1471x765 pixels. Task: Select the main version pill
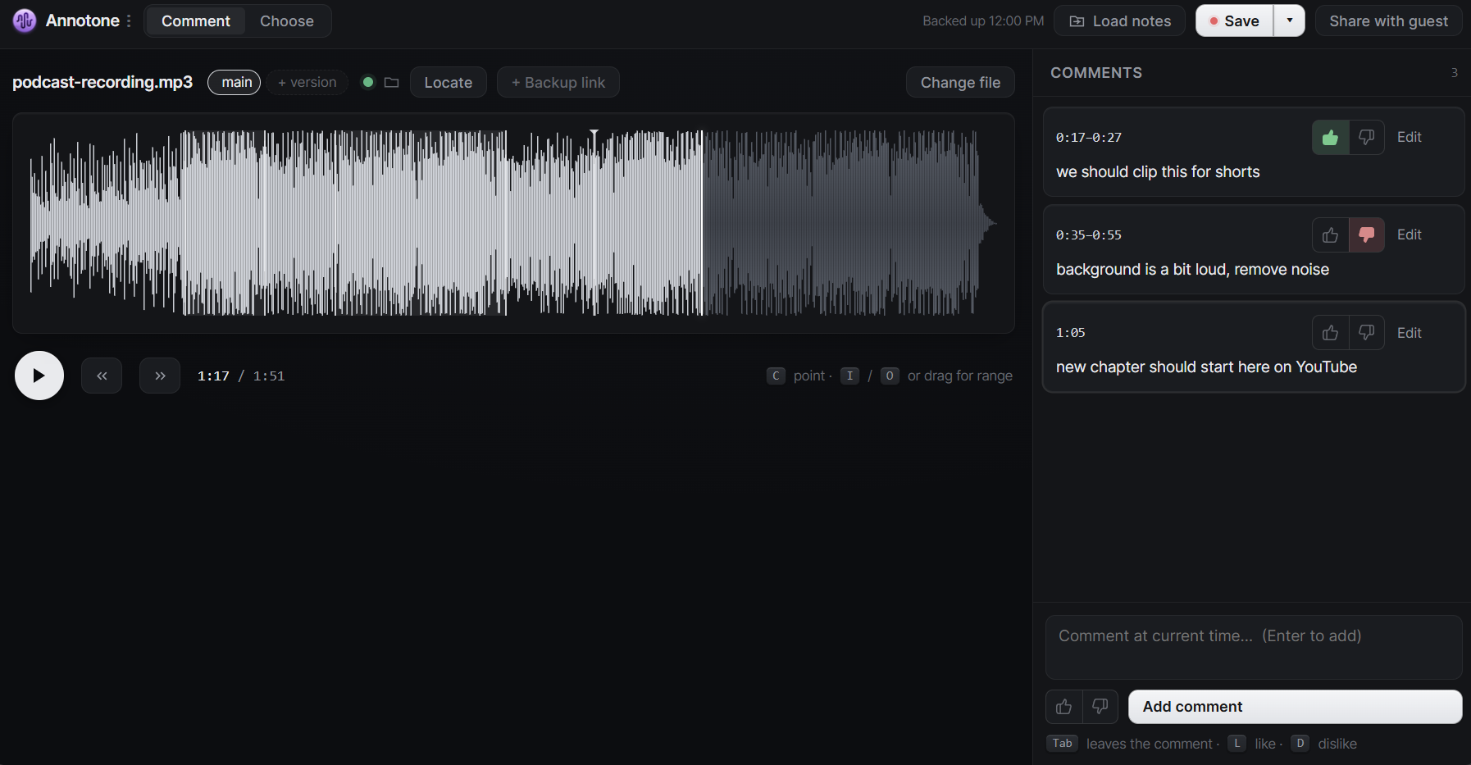[235, 82]
